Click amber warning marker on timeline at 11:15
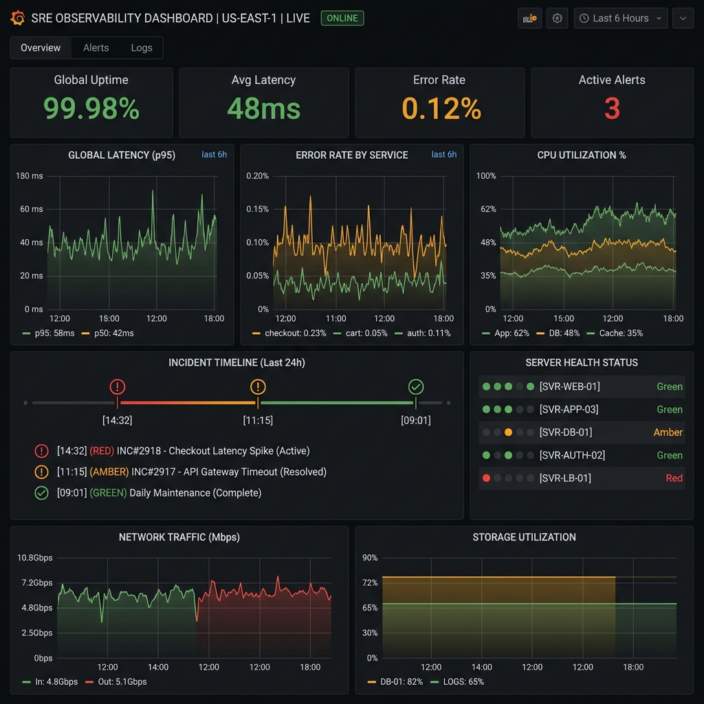 (x=258, y=386)
